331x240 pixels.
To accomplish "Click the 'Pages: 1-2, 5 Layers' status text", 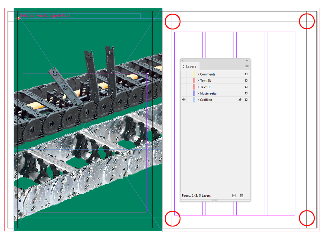I will [x=196, y=196].
